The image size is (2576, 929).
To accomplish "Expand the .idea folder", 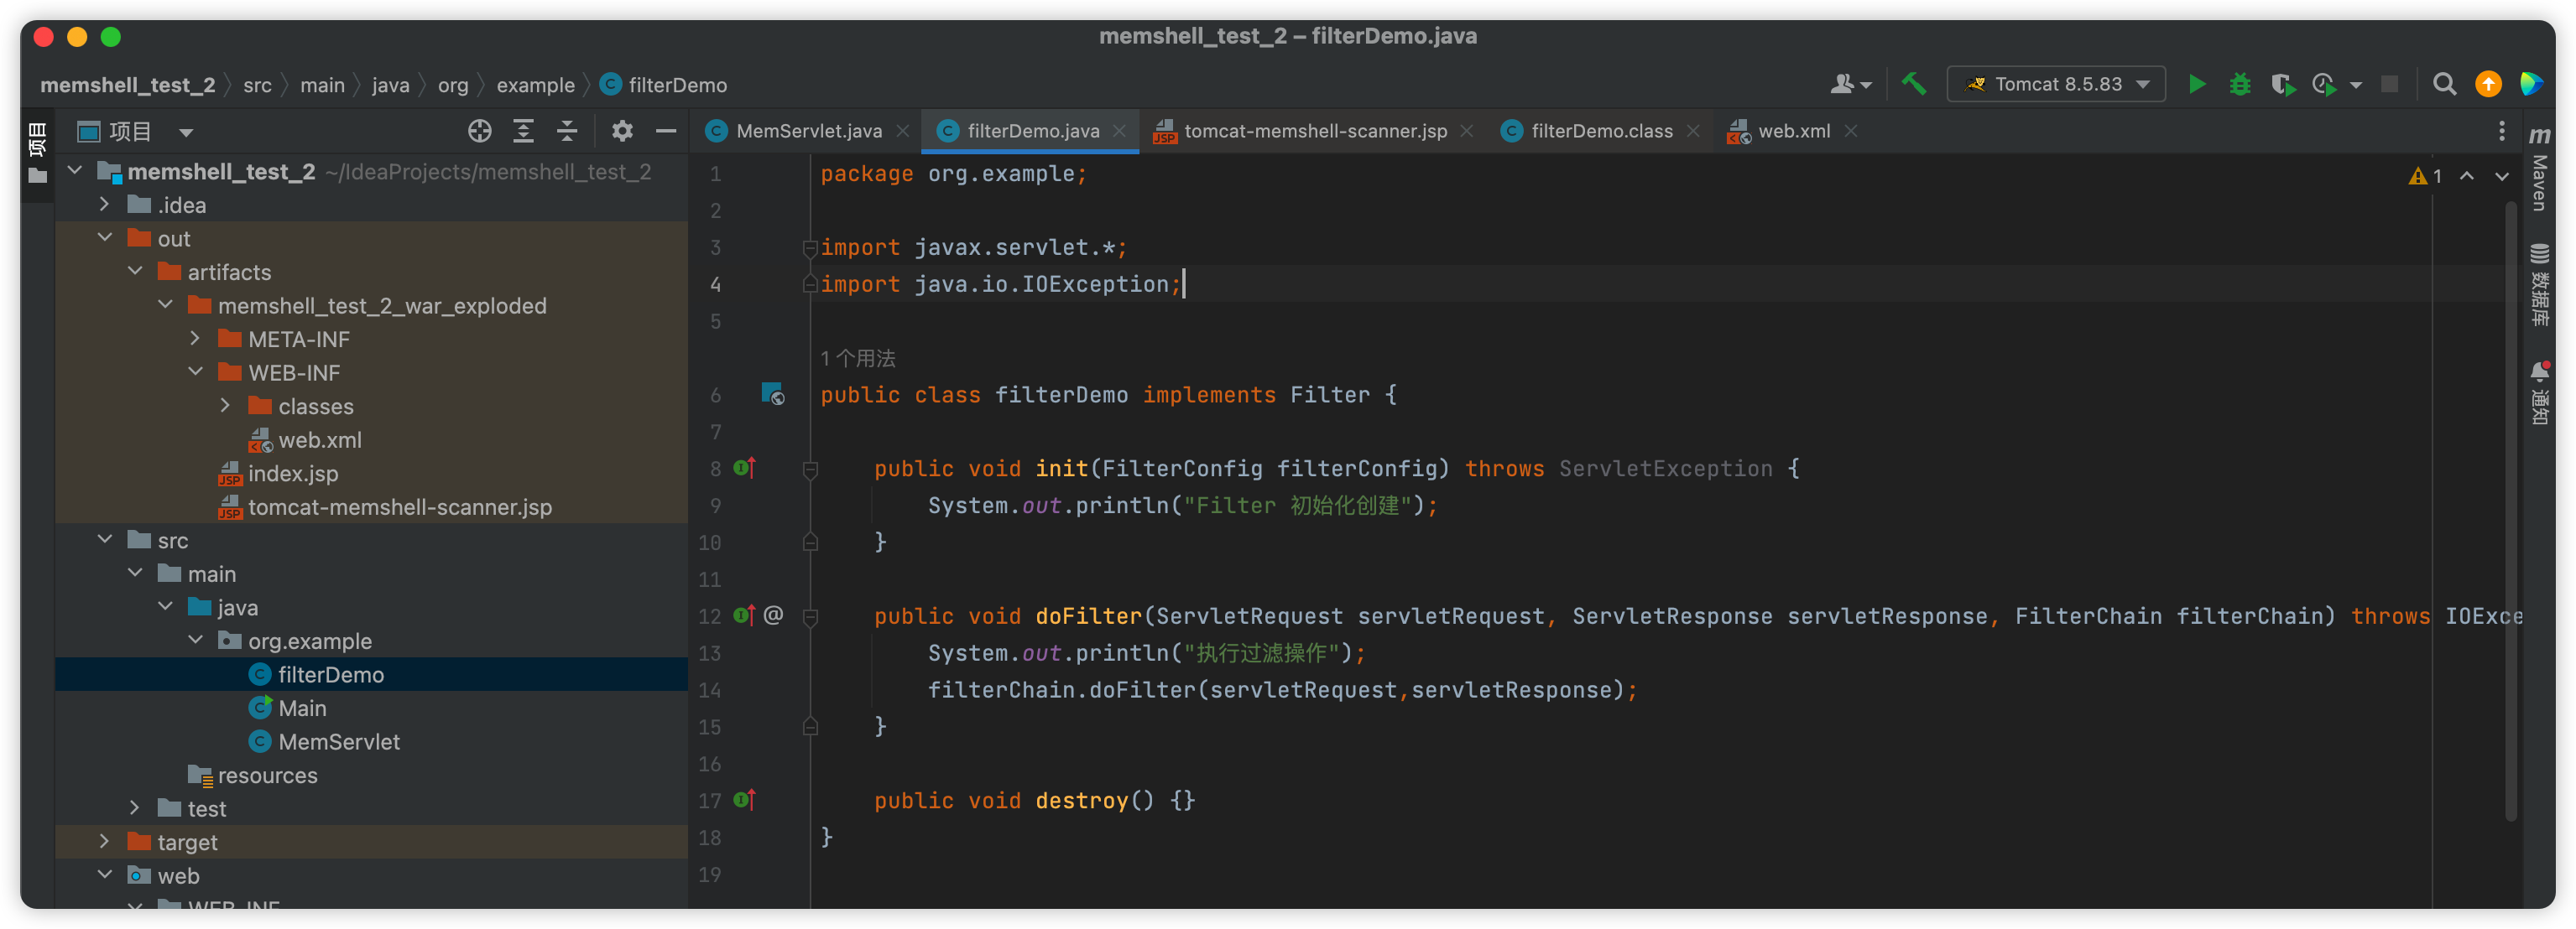I will (x=105, y=204).
